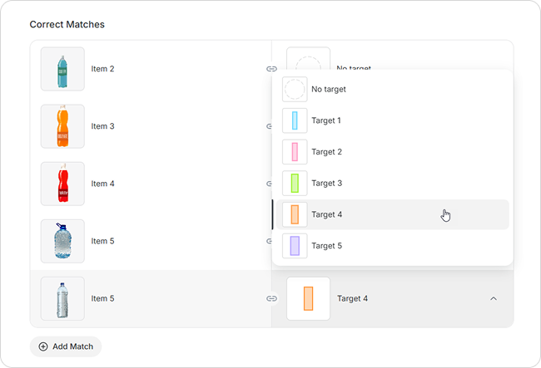Click the Add Match button
The image size is (541, 368).
[66, 346]
